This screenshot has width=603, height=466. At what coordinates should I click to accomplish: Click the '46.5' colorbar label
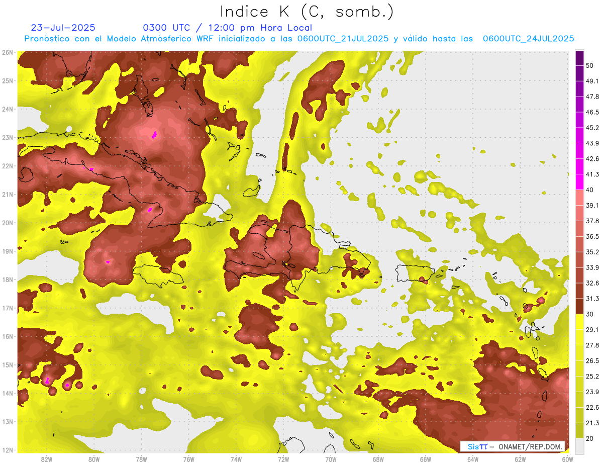(x=592, y=112)
